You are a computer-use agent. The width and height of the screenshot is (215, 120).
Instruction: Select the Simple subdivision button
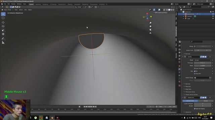pyautogui.click(x=206, y=101)
